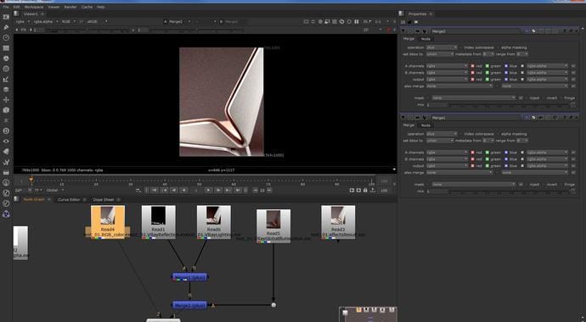Open the Draw nodes toolbar icon
586x322 pixels.
tap(6, 27)
